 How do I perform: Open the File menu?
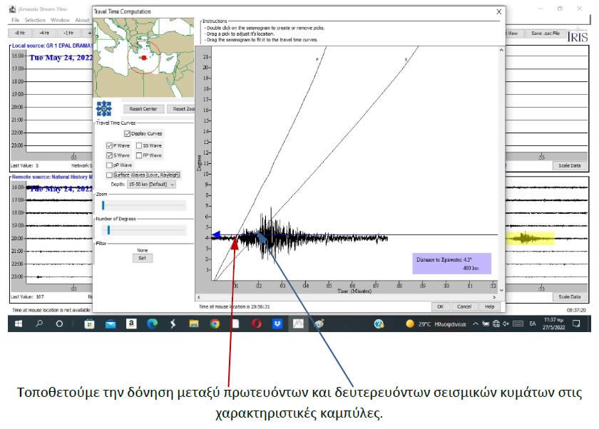(15, 20)
